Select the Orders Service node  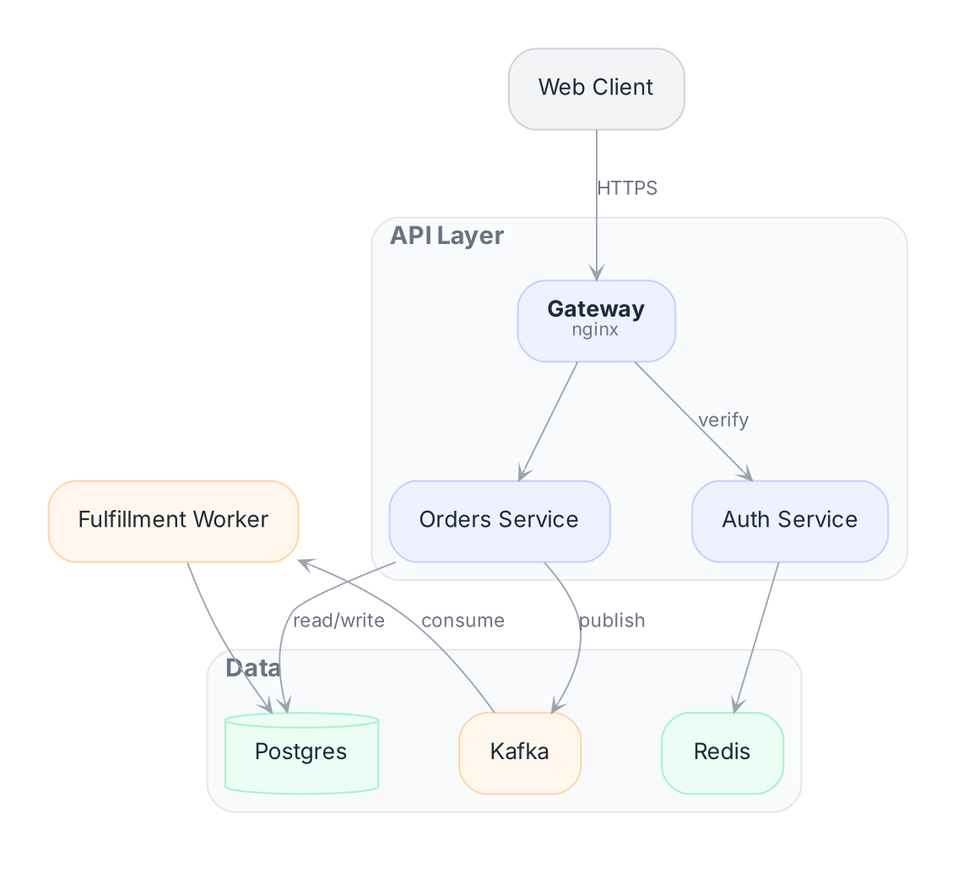click(x=500, y=521)
